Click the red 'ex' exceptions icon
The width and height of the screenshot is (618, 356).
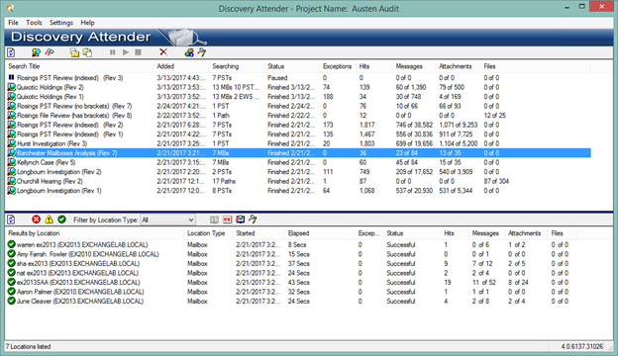click(228, 220)
